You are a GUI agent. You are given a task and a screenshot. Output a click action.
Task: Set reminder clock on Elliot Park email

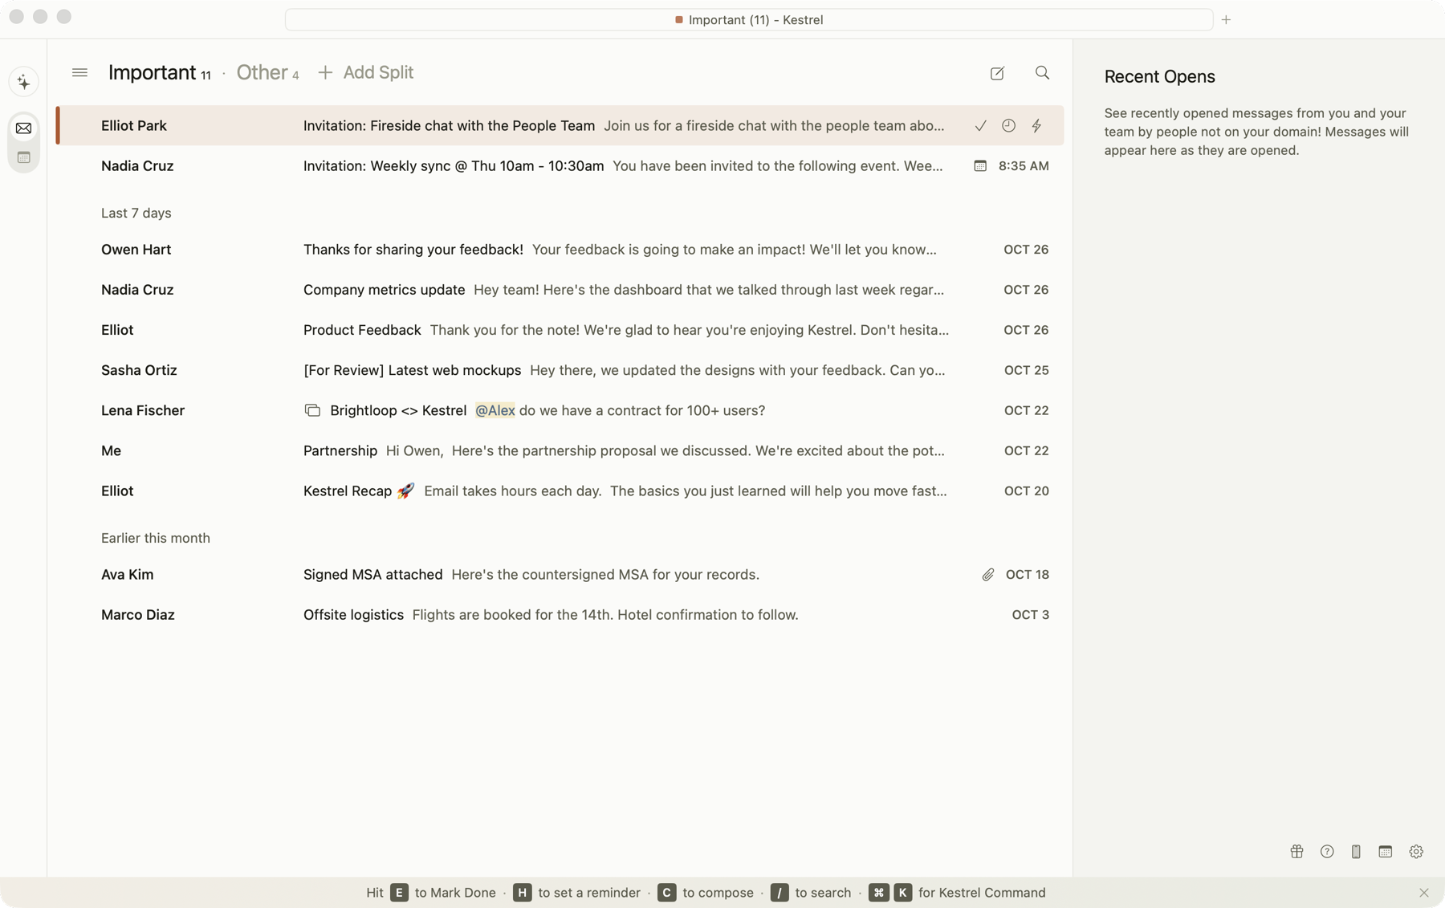tap(1008, 125)
